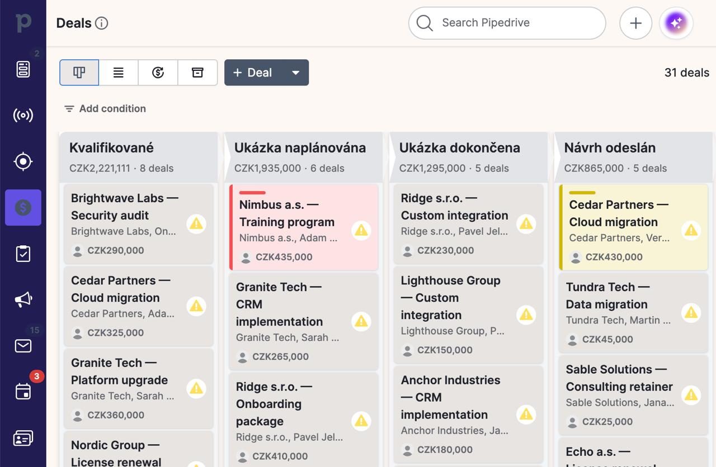Screen dimensions: 716x467
Task: Click the red label on Nimbus a.s. card
Action: (x=252, y=193)
